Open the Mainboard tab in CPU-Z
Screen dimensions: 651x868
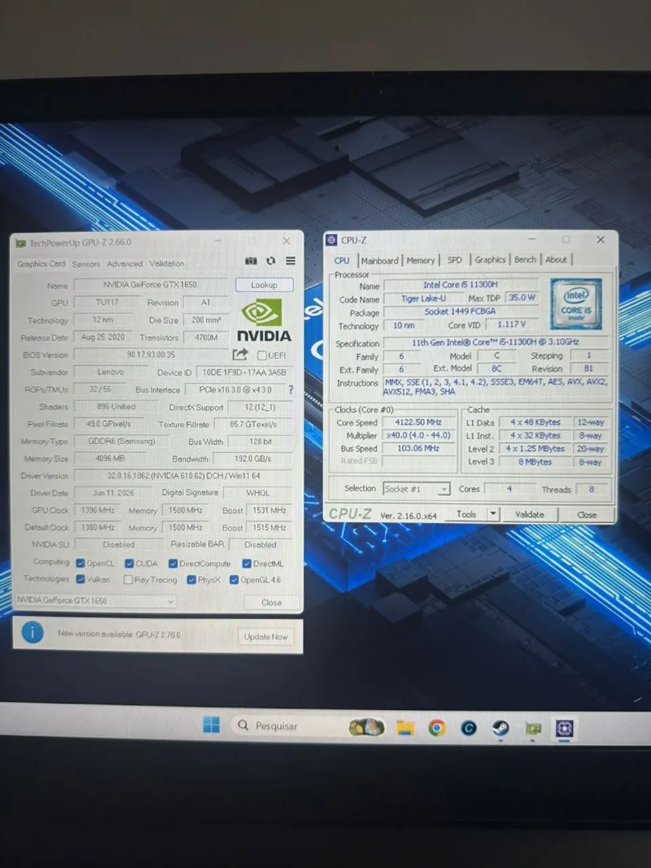[x=380, y=260]
